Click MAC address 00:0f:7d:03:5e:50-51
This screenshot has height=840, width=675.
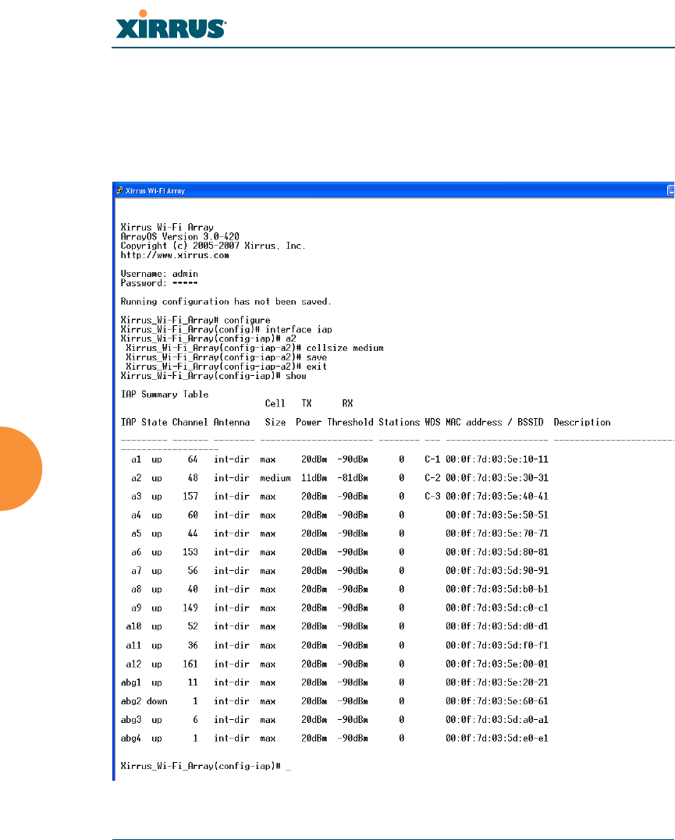click(x=497, y=516)
